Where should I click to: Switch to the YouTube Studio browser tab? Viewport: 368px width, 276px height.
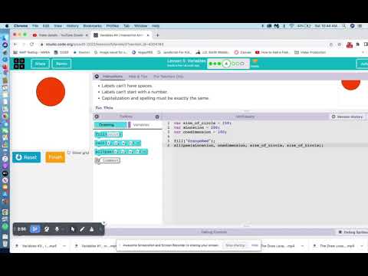61,35
